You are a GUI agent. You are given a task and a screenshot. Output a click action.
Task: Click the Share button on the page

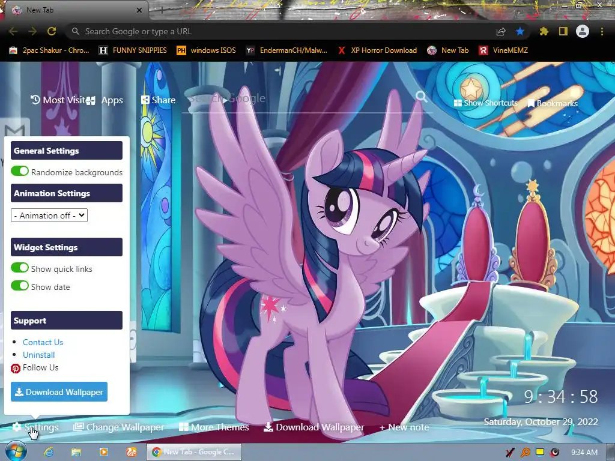tap(159, 100)
